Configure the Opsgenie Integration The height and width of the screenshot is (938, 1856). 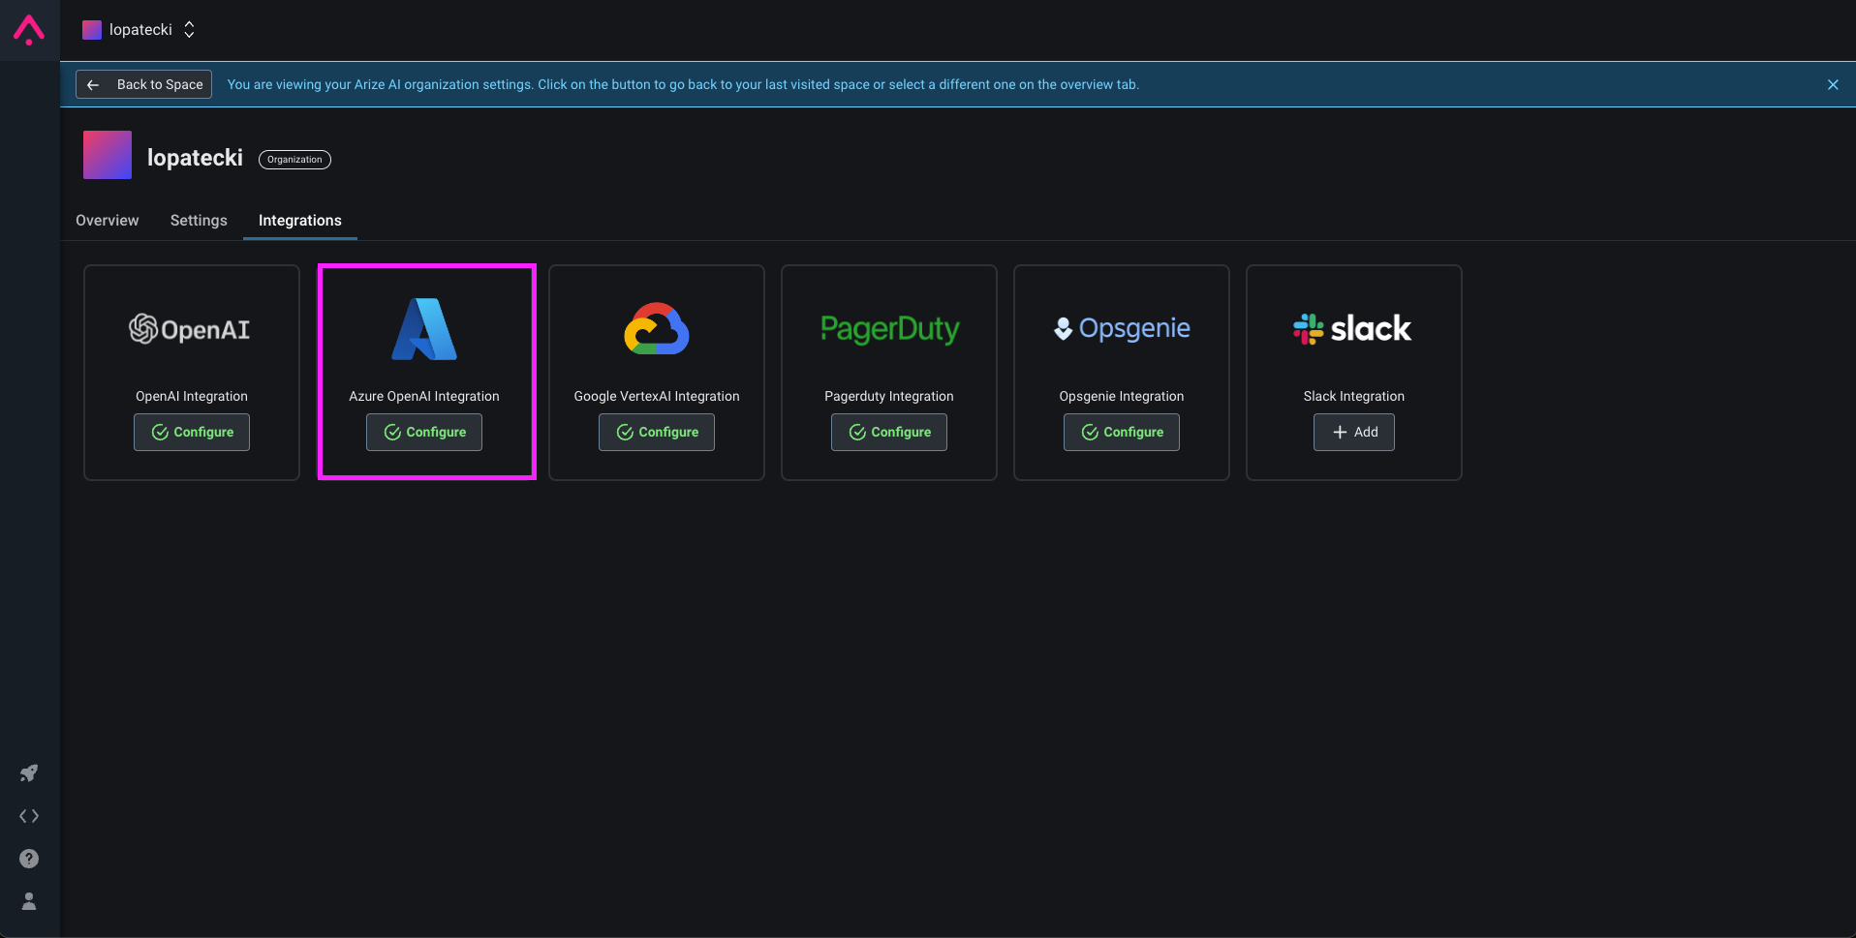click(x=1122, y=432)
